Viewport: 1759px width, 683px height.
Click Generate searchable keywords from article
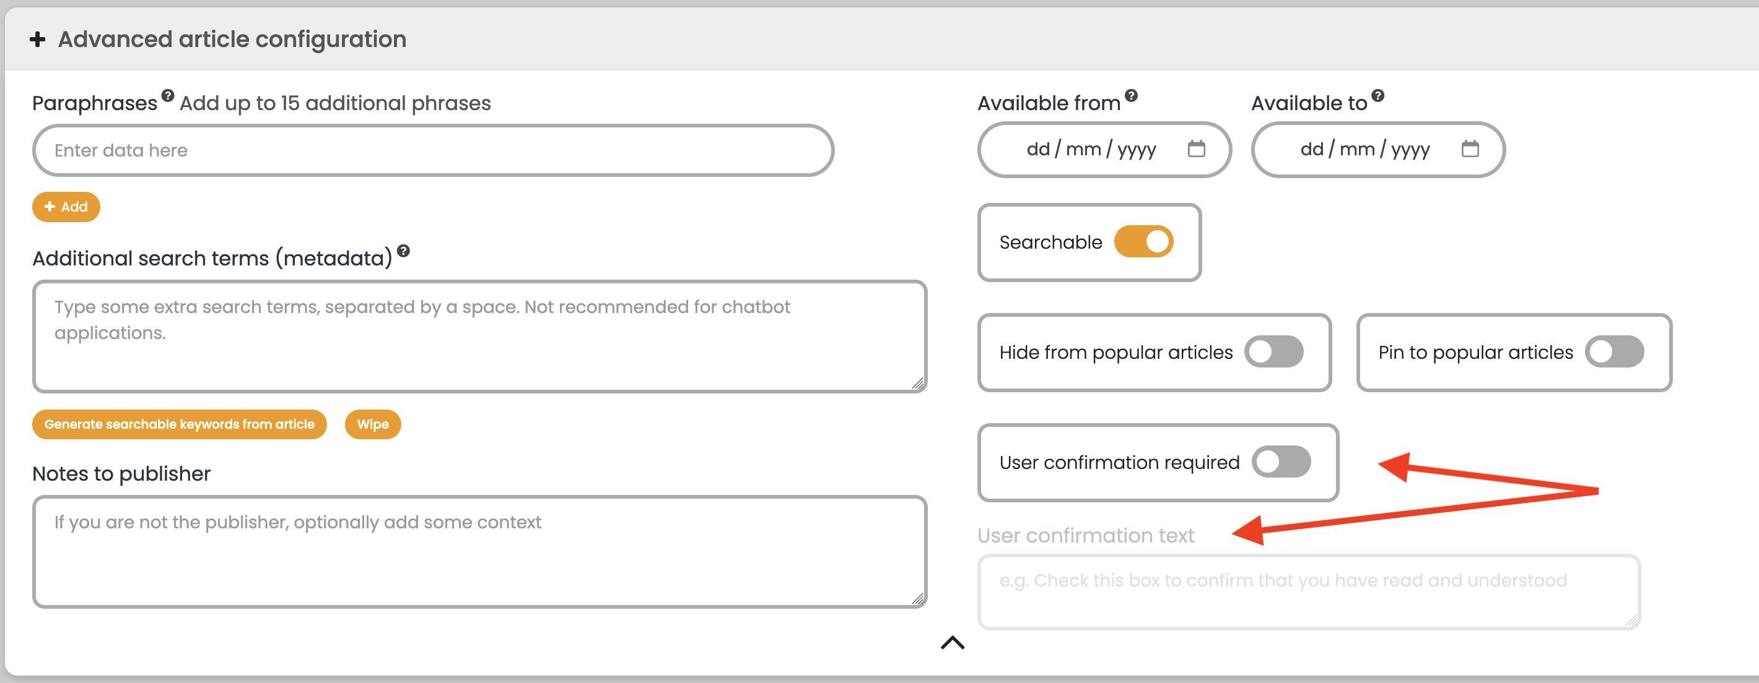(x=180, y=424)
